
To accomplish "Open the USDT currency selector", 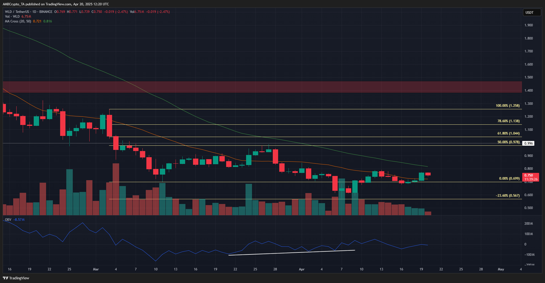I will (x=532, y=13).
